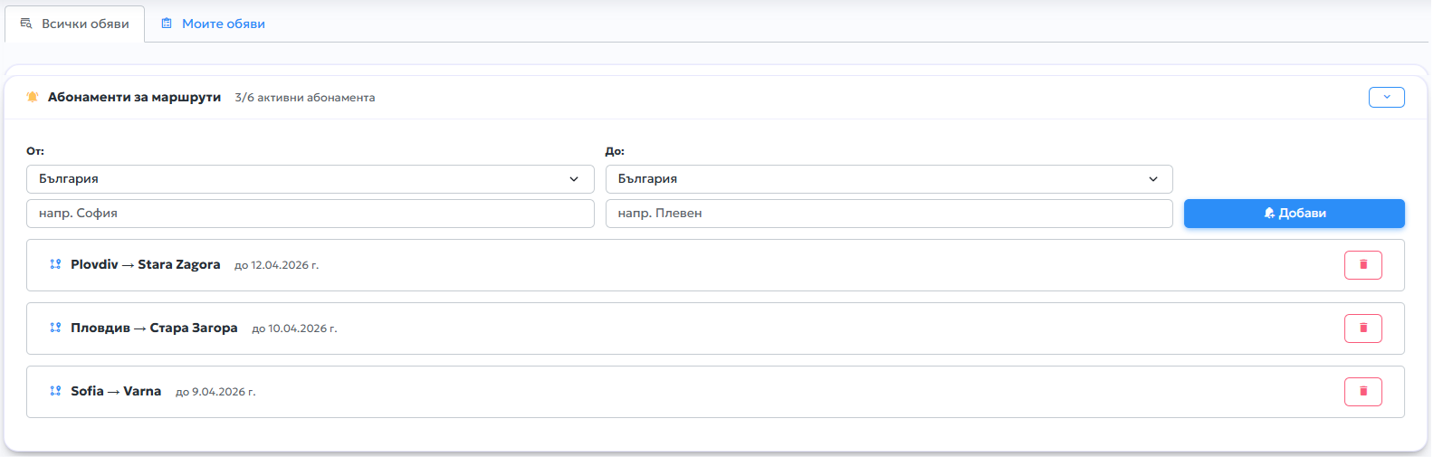Viewport: 1433px width, 457px height.
Task: Select the Пловдив → Стара Загора route text
Action: tap(154, 328)
